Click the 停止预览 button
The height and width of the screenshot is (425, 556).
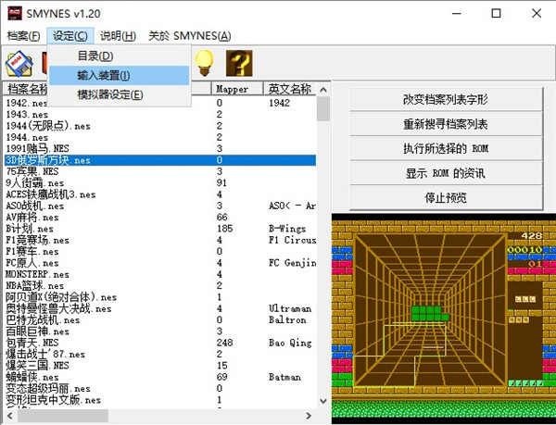tap(446, 197)
